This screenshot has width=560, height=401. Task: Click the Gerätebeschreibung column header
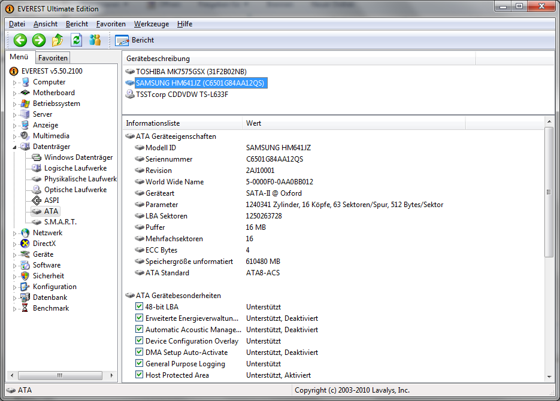299,59
